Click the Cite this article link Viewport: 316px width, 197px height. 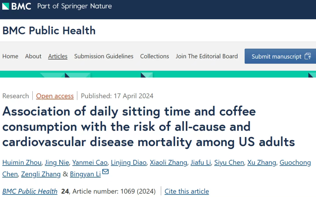pos(187,191)
